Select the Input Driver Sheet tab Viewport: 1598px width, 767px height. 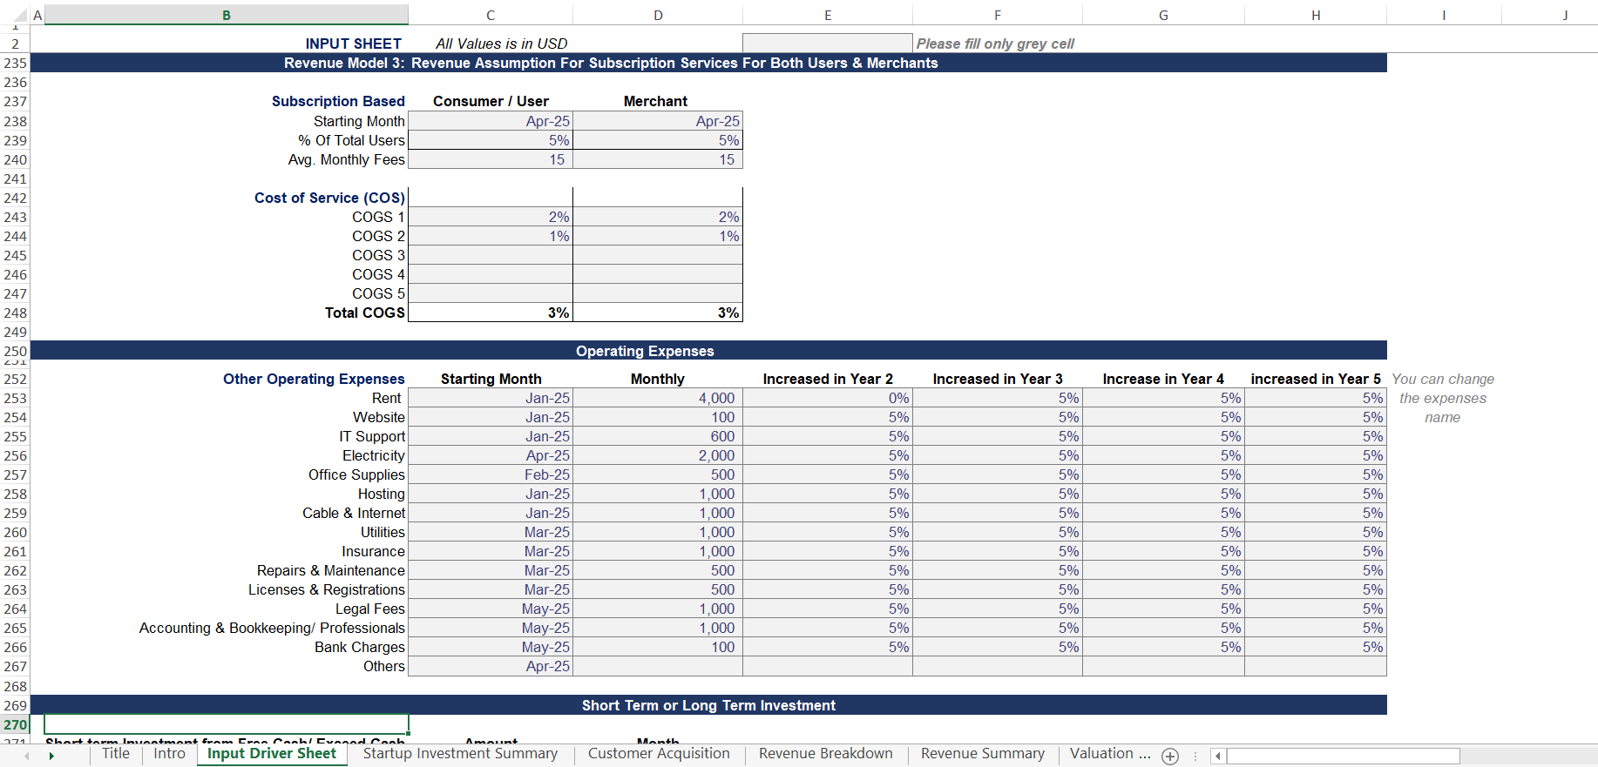[x=272, y=754]
